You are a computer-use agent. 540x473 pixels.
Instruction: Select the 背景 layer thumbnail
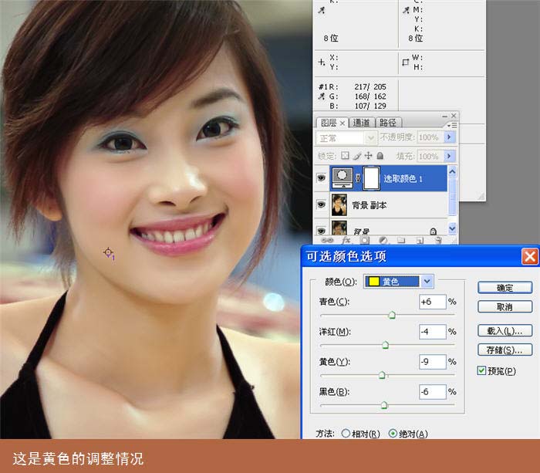click(x=339, y=228)
